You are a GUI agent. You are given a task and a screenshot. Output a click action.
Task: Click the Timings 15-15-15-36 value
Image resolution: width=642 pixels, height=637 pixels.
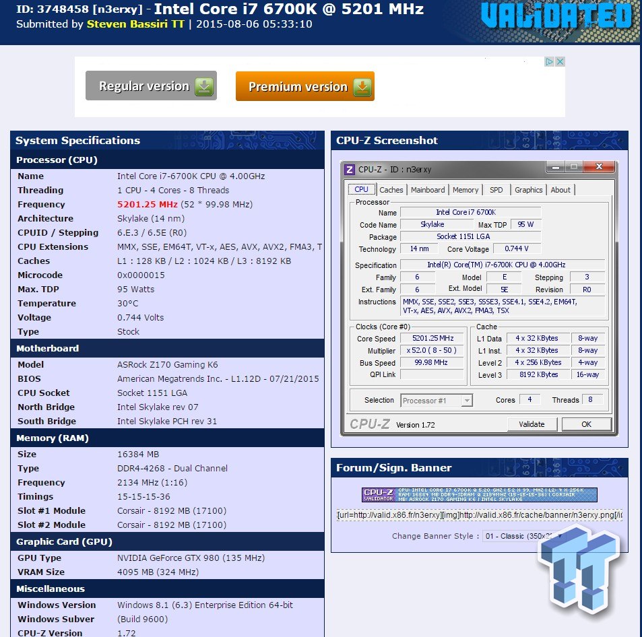point(143,496)
